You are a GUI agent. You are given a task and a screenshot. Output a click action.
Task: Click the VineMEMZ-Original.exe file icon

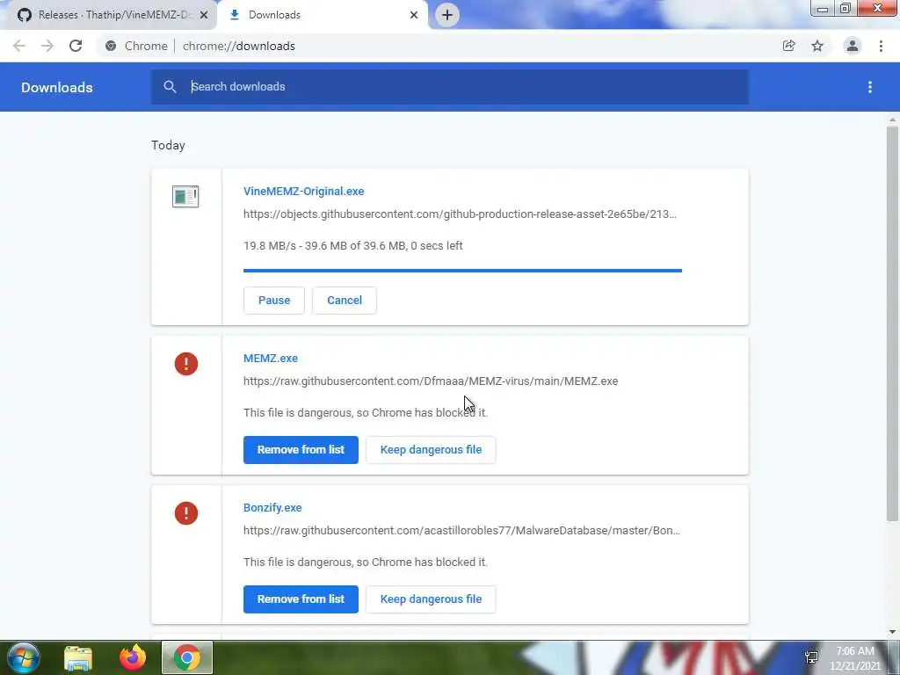(x=185, y=196)
